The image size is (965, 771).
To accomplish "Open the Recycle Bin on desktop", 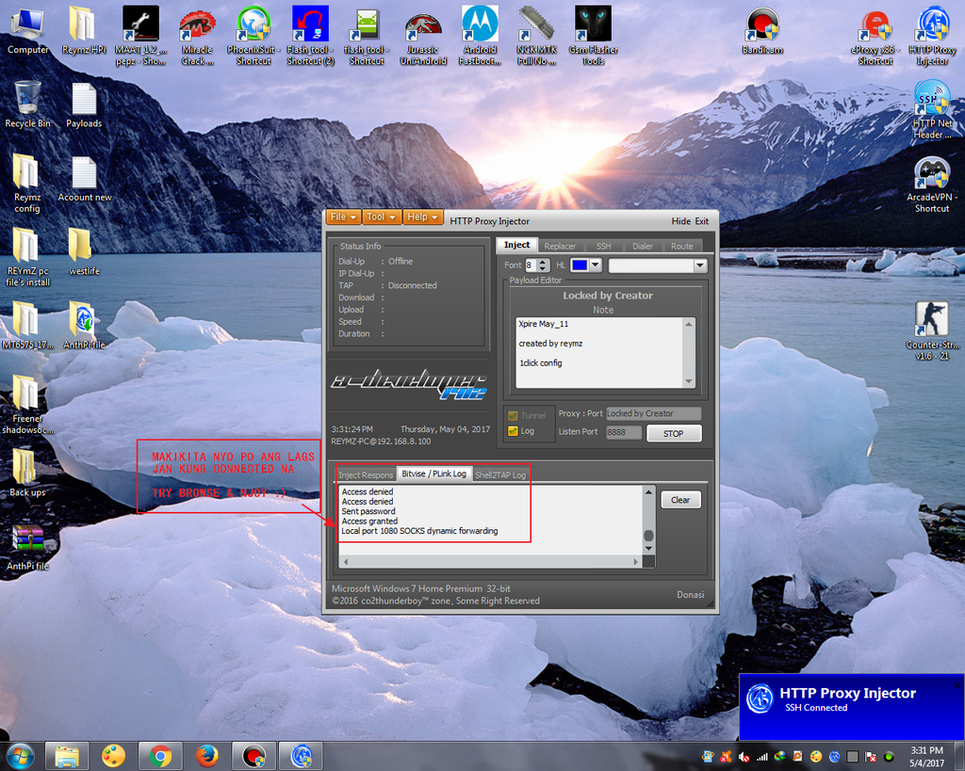I will point(27,99).
